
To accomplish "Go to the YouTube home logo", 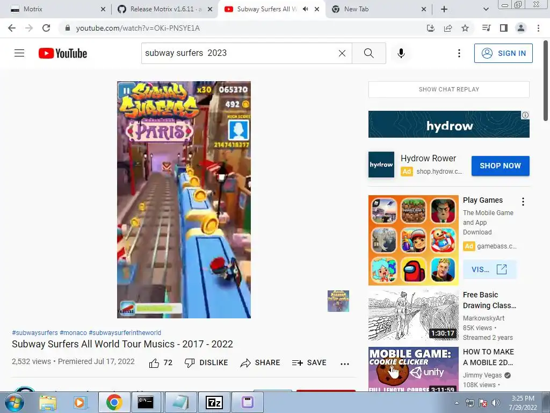I will [63, 53].
